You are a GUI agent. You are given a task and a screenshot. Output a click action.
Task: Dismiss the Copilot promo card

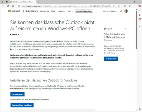click(126, 29)
